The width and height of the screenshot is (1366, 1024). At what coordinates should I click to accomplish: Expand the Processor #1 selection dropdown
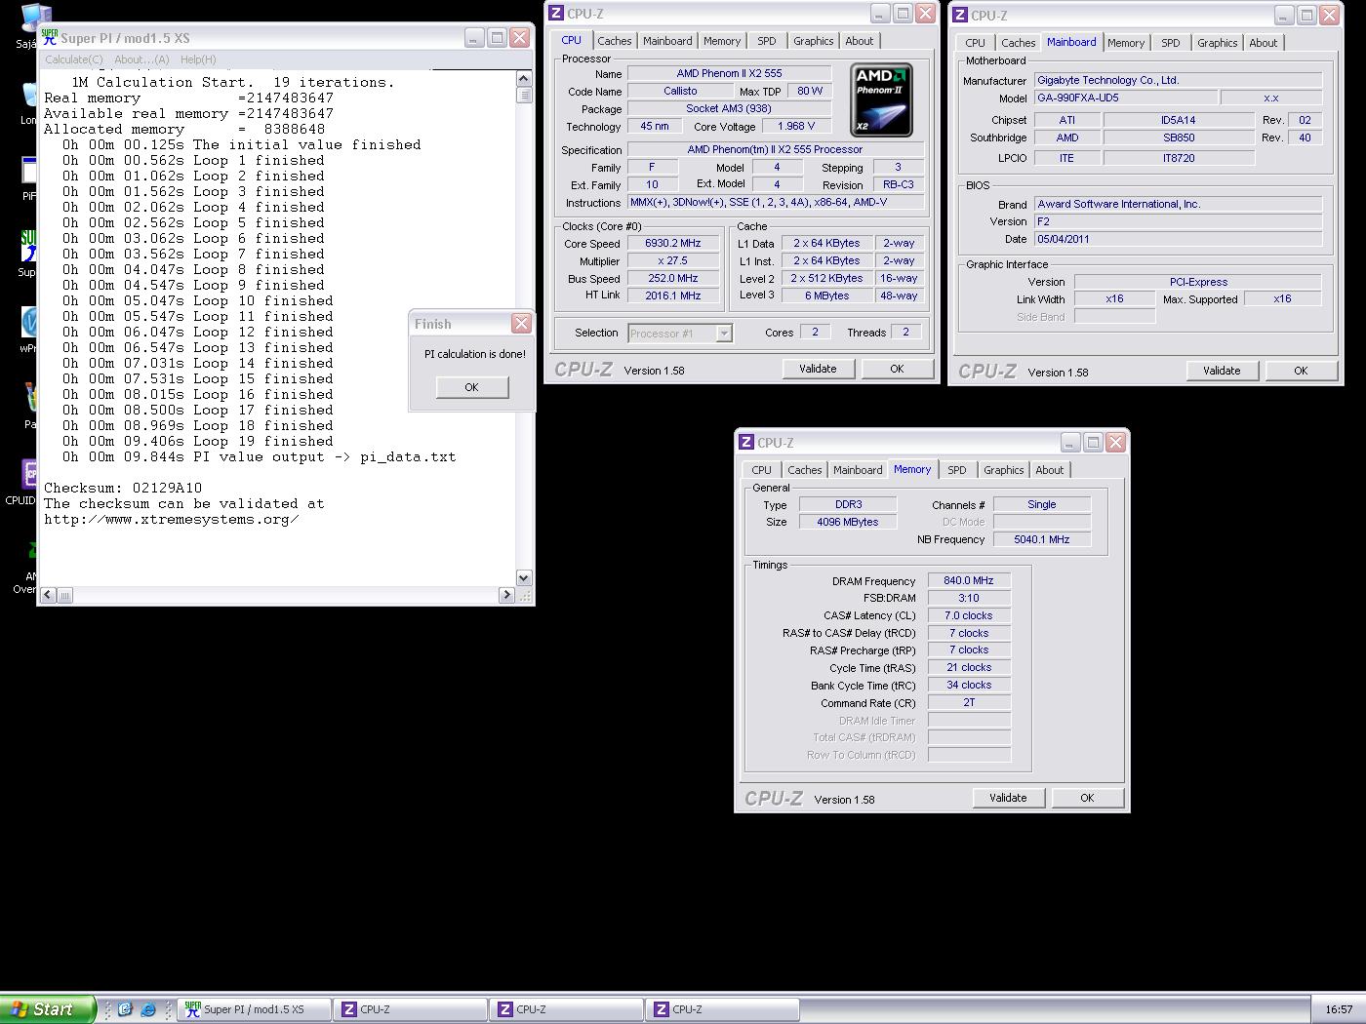[724, 334]
